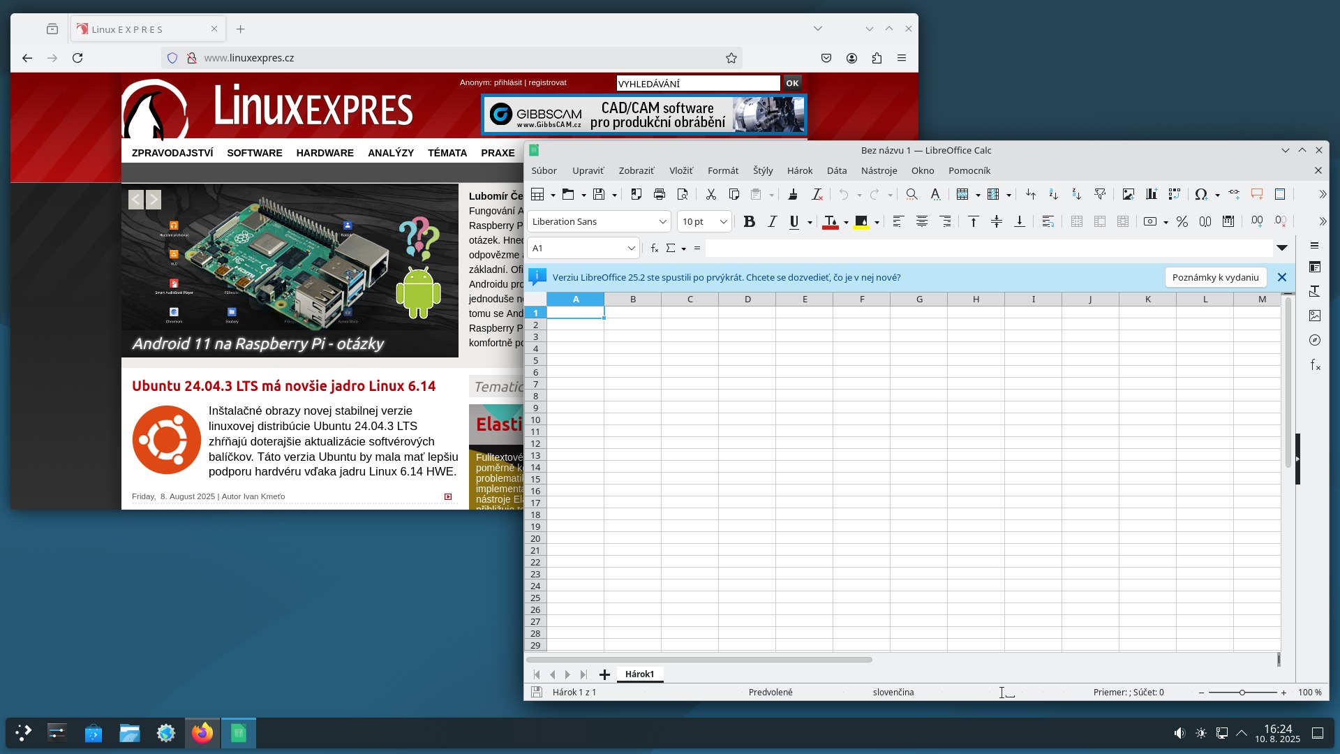Image resolution: width=1340 pixels, height=754 pixels.
Task: Click the registrovat link in Firefox page
Action: tap(547, 82)
